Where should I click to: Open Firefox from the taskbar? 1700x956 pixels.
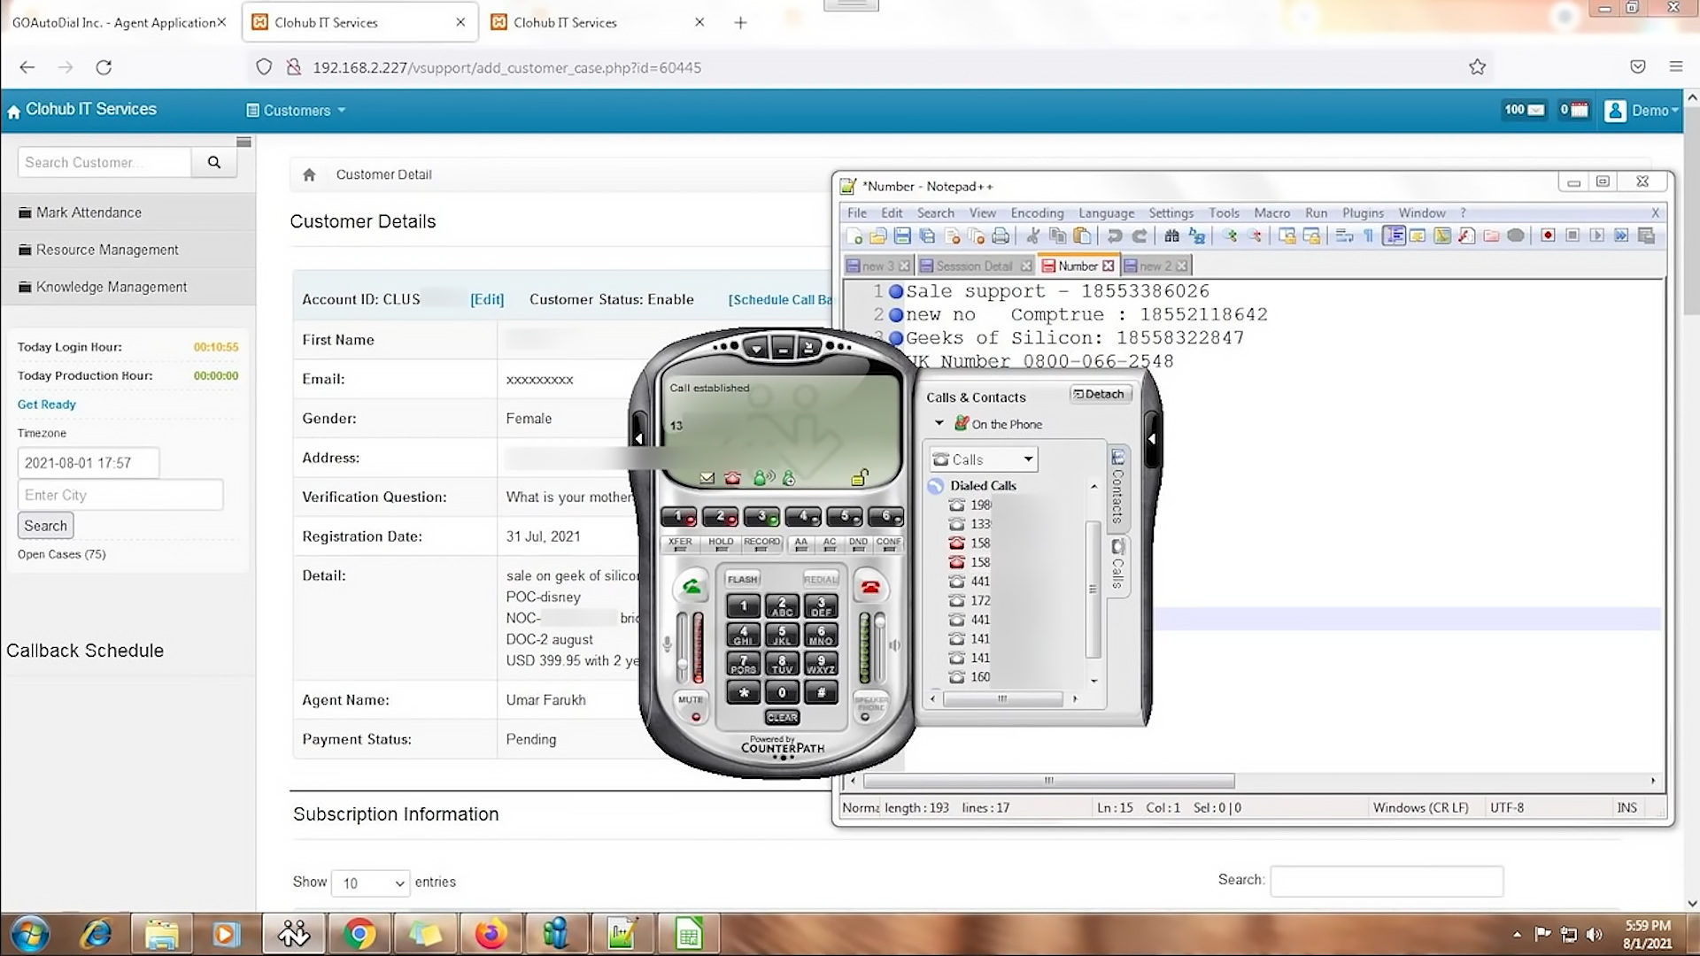pos(490,934)
